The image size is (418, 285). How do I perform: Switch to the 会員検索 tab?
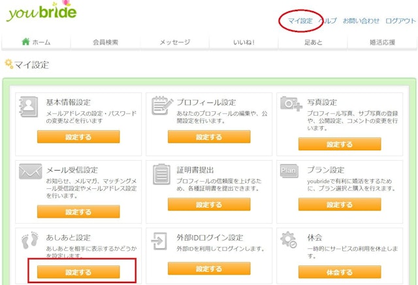click(x=104, y=42)
